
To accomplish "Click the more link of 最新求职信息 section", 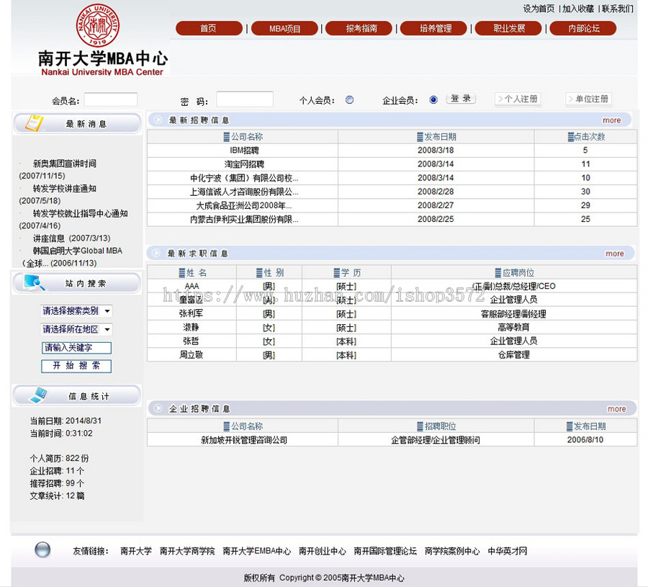I will [614, 253].
